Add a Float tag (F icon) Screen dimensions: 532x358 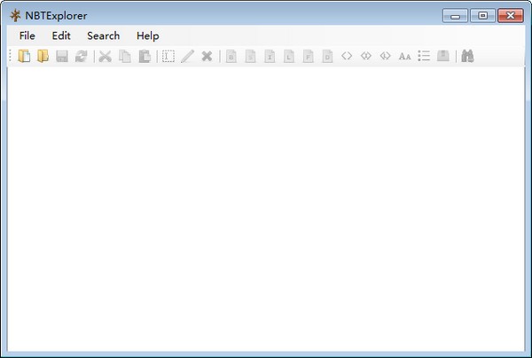[x=308, y=56]
